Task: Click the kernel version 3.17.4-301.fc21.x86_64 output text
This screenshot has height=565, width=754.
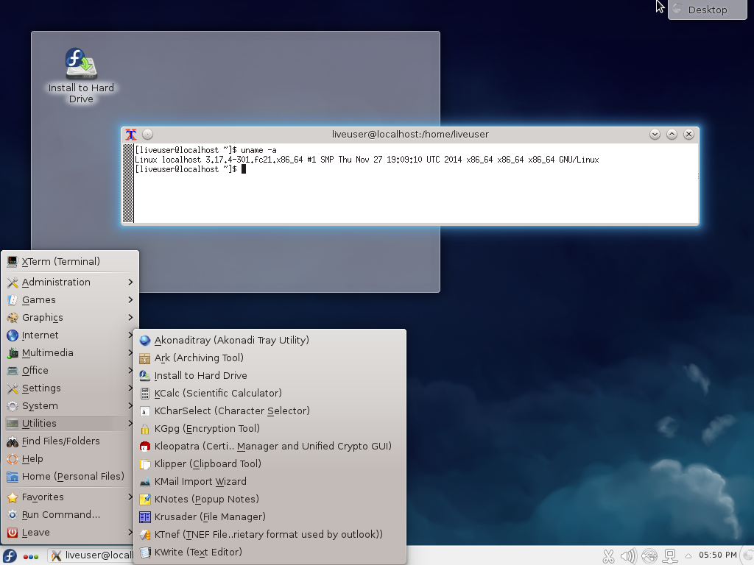Action: [254, 160]
